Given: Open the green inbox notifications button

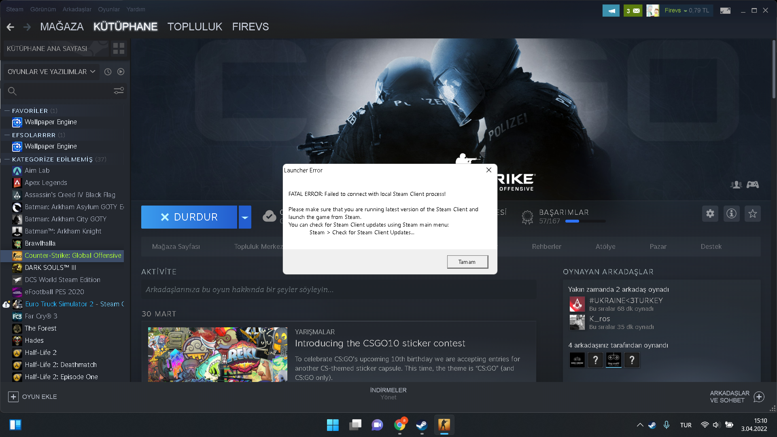Looking at the screenshot, I should click(x=633, y=11).
